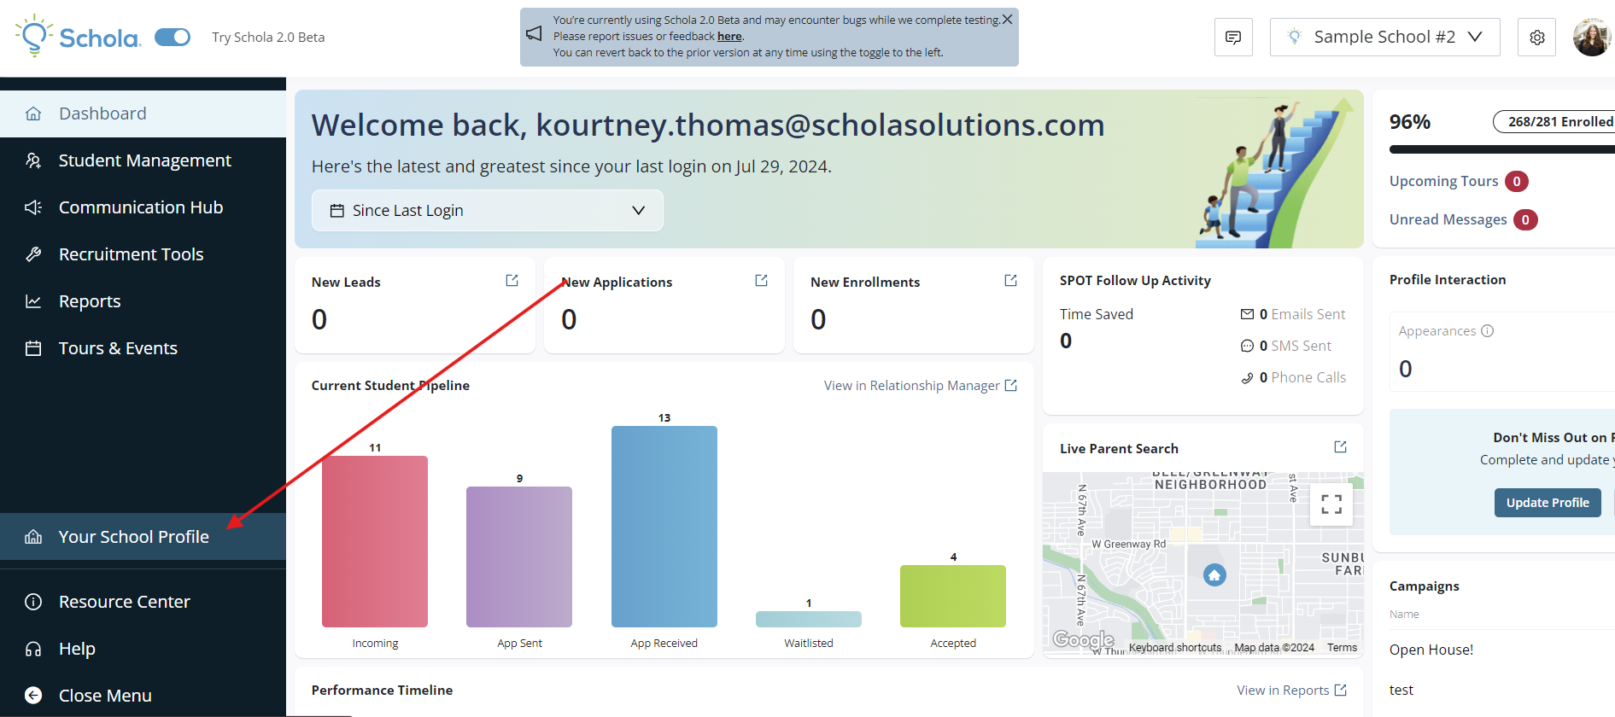Click the Upcoming Tours link
The image size is (1615, 717).
tap(1444, 181)
